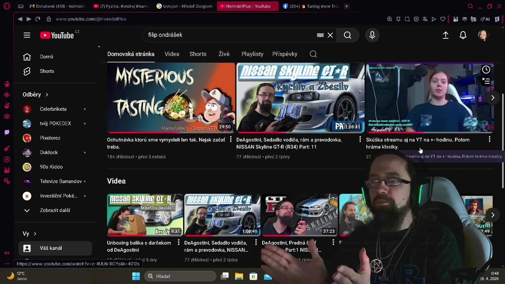Open a new browser tab with plus

pyautogui.click(x=346, y=6)
